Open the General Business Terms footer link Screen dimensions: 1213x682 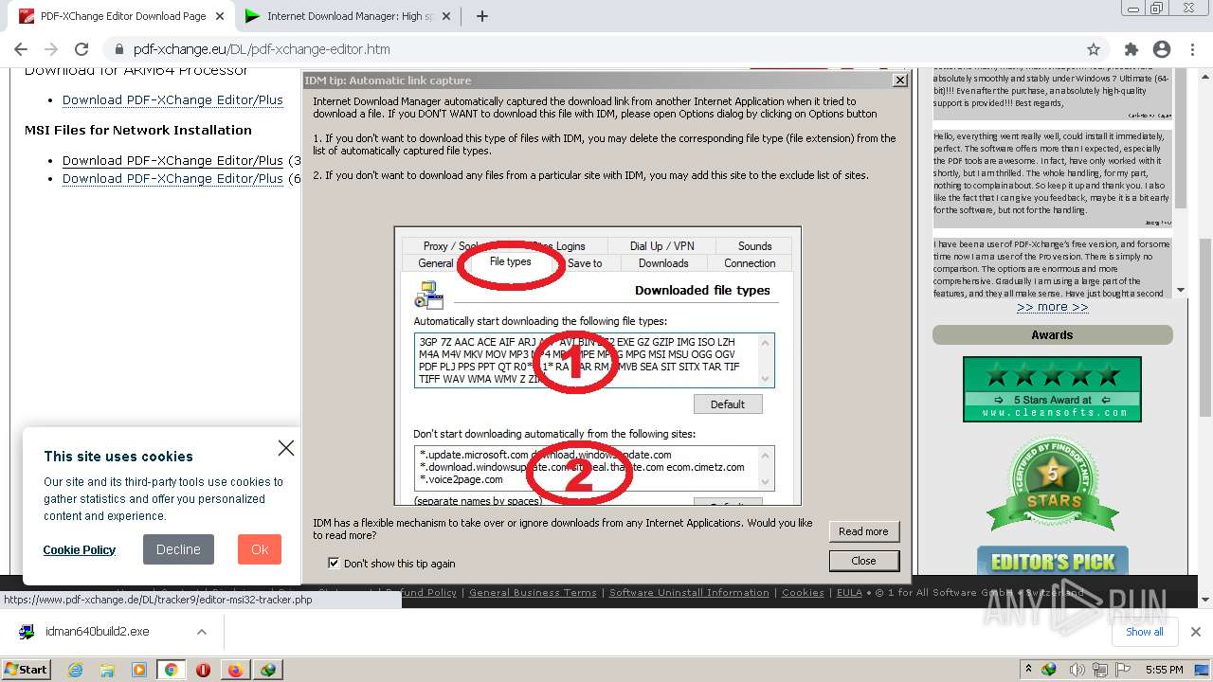pyautogui.click(x=533, y=593)
